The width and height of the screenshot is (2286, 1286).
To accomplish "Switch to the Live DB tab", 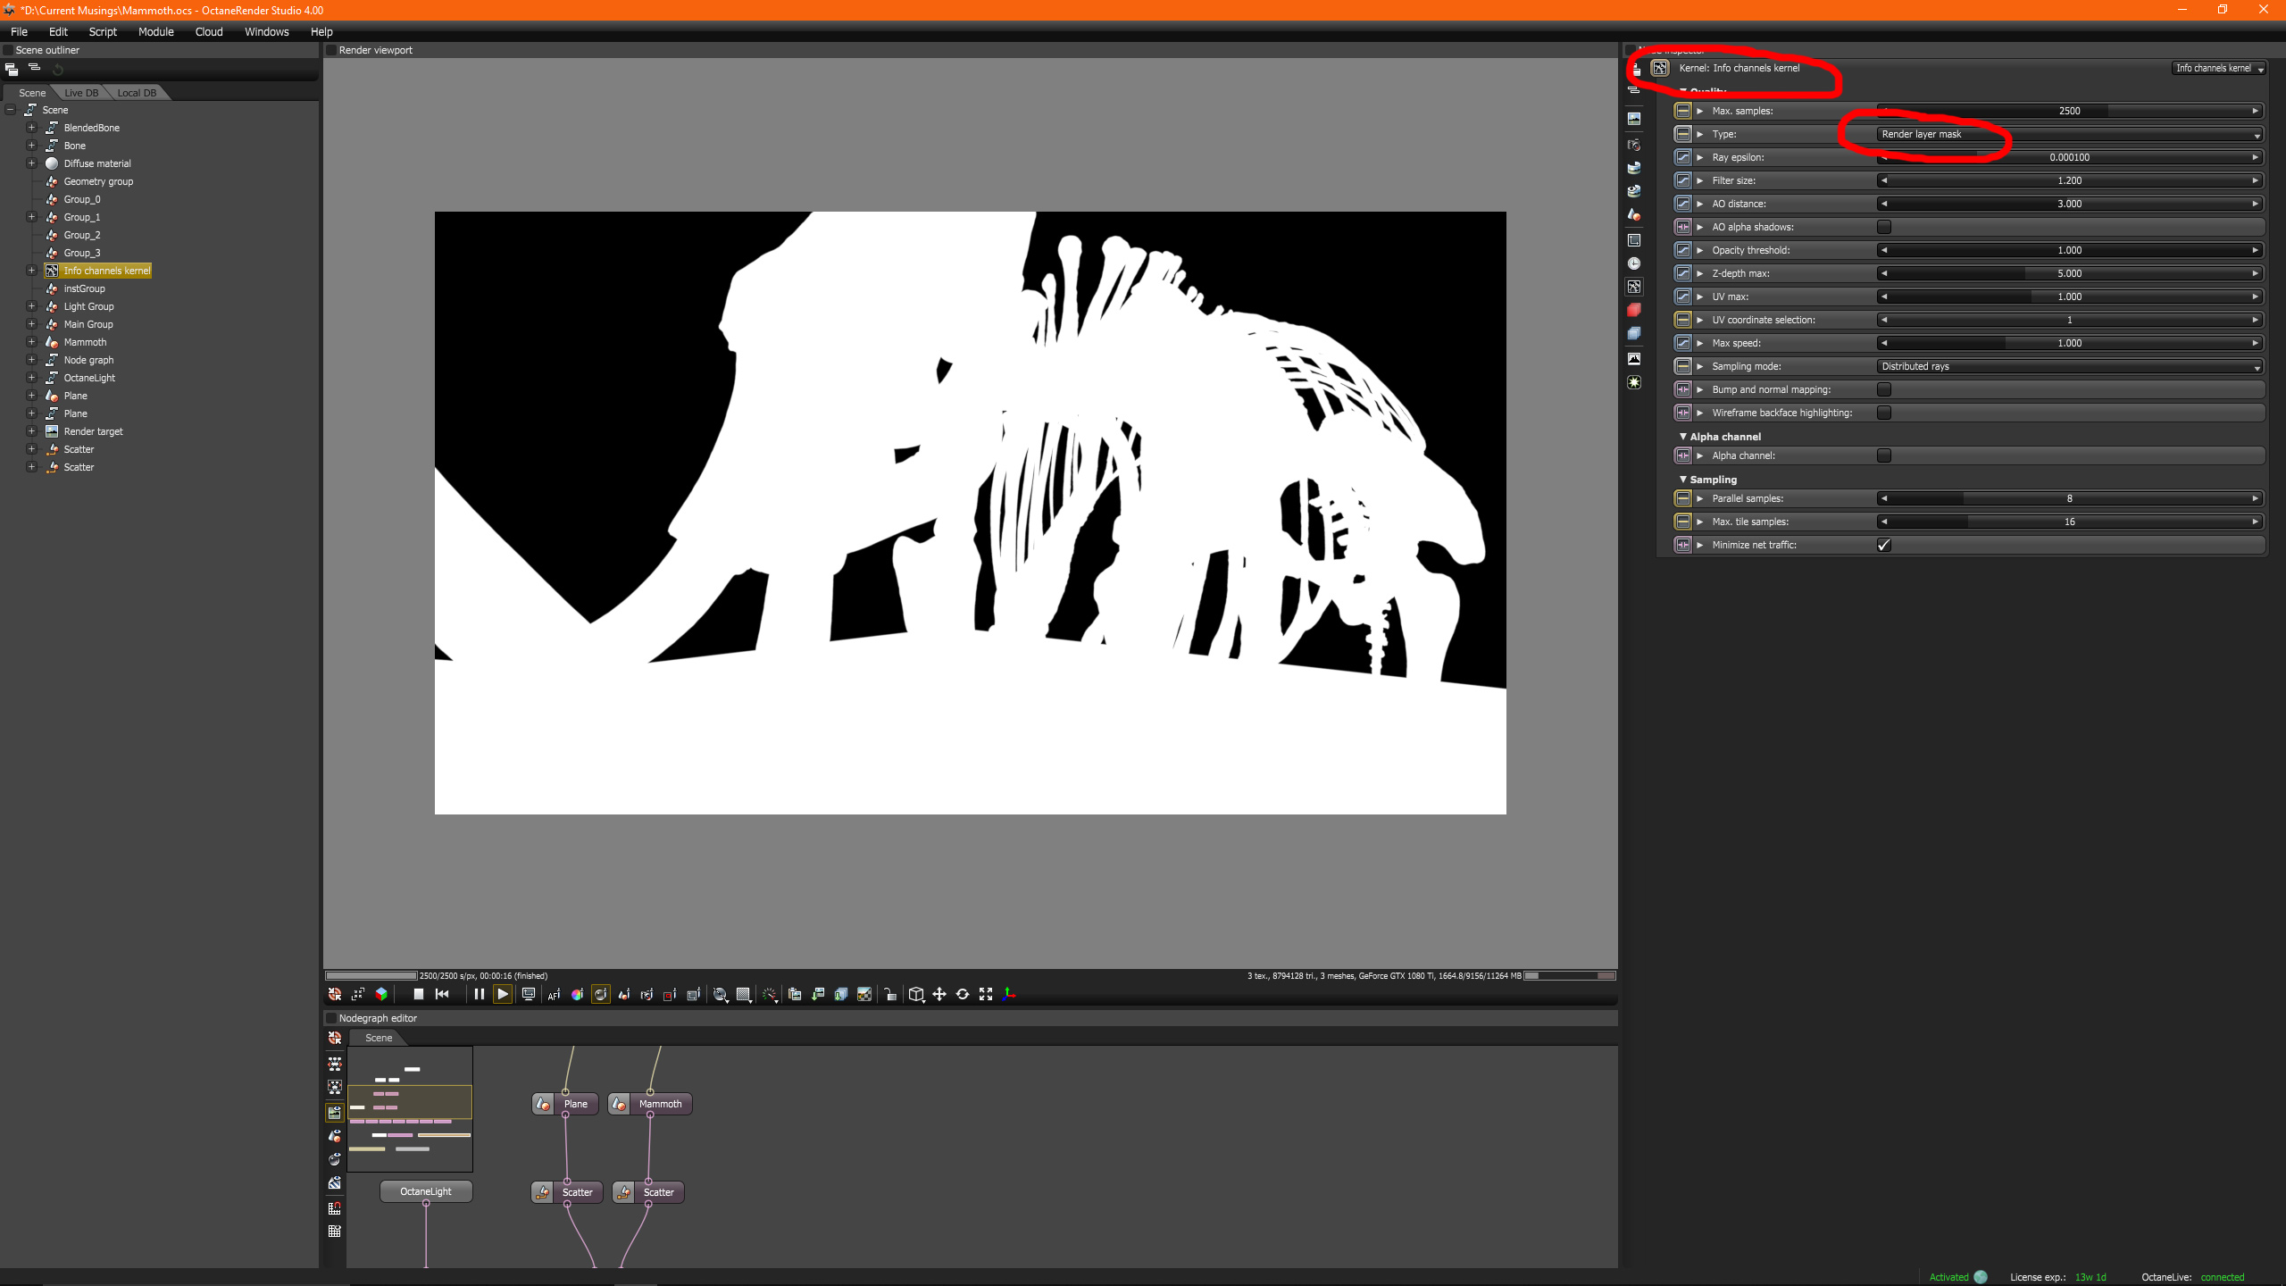I will (81, 93).
